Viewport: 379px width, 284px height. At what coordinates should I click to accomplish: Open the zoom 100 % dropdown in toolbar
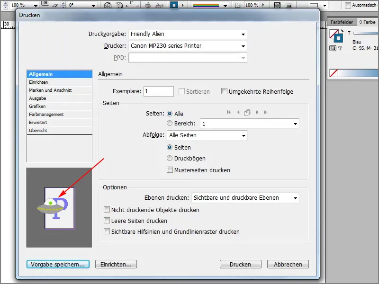36,6
